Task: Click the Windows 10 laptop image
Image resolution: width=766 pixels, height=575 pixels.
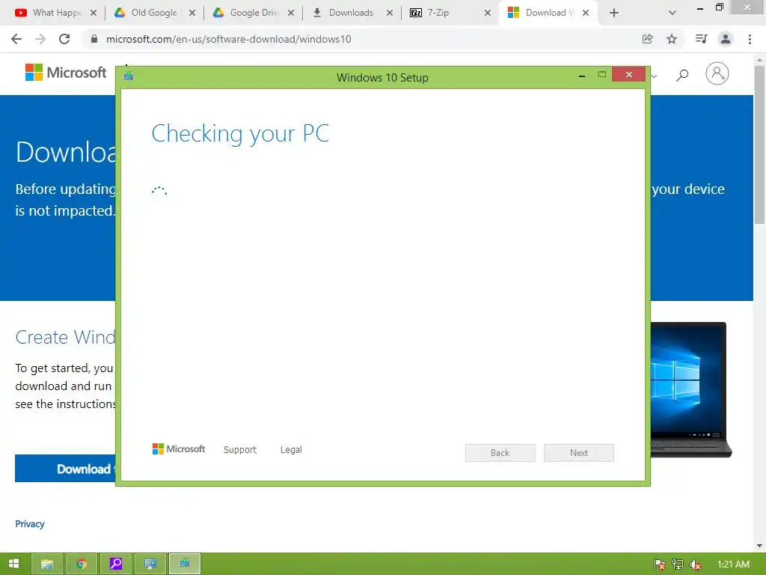Action: pos(690,389)
